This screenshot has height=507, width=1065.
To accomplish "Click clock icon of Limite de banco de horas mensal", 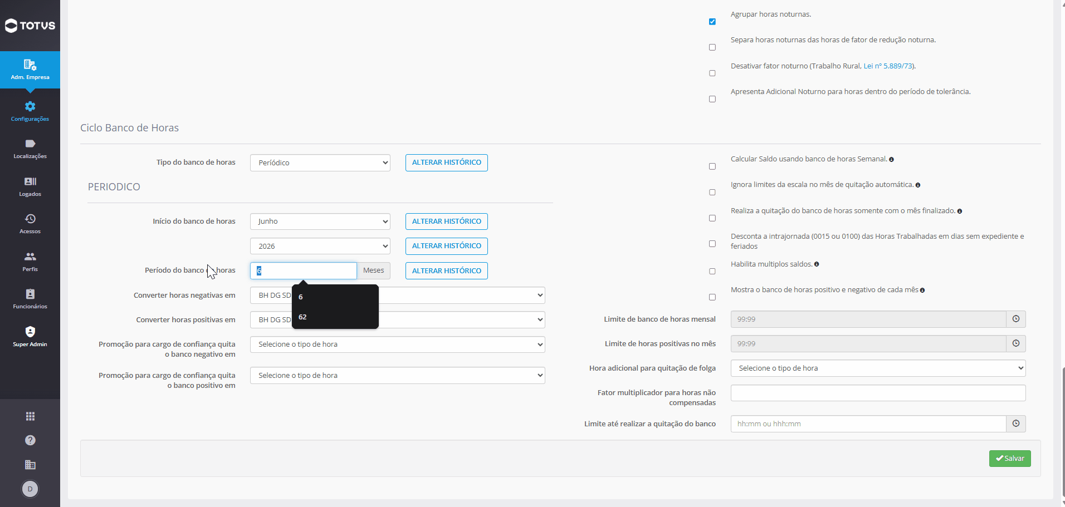I will tap(1016, 319).
